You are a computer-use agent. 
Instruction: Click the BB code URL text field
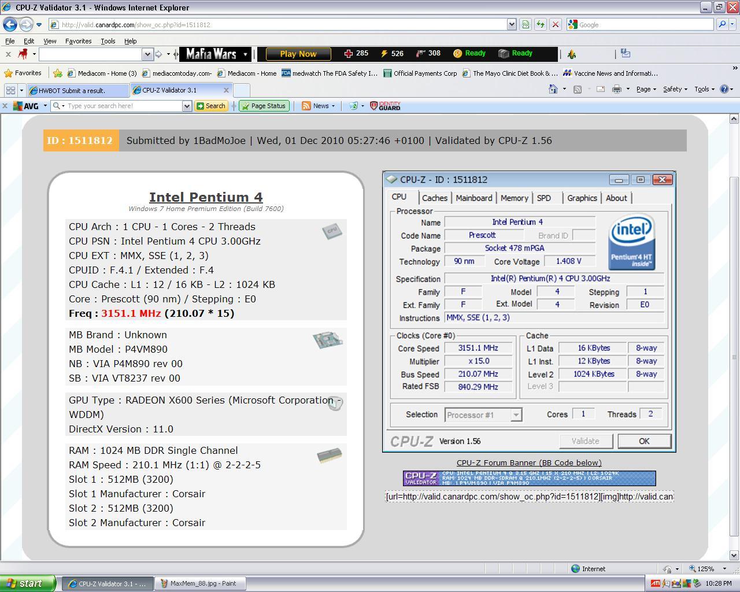click(530, 496)
